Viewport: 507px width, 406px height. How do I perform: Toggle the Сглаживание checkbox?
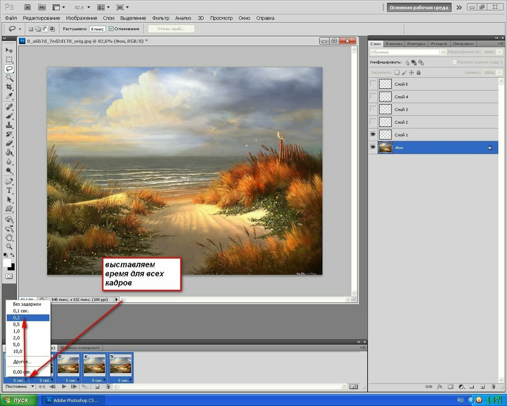[111, 29]
